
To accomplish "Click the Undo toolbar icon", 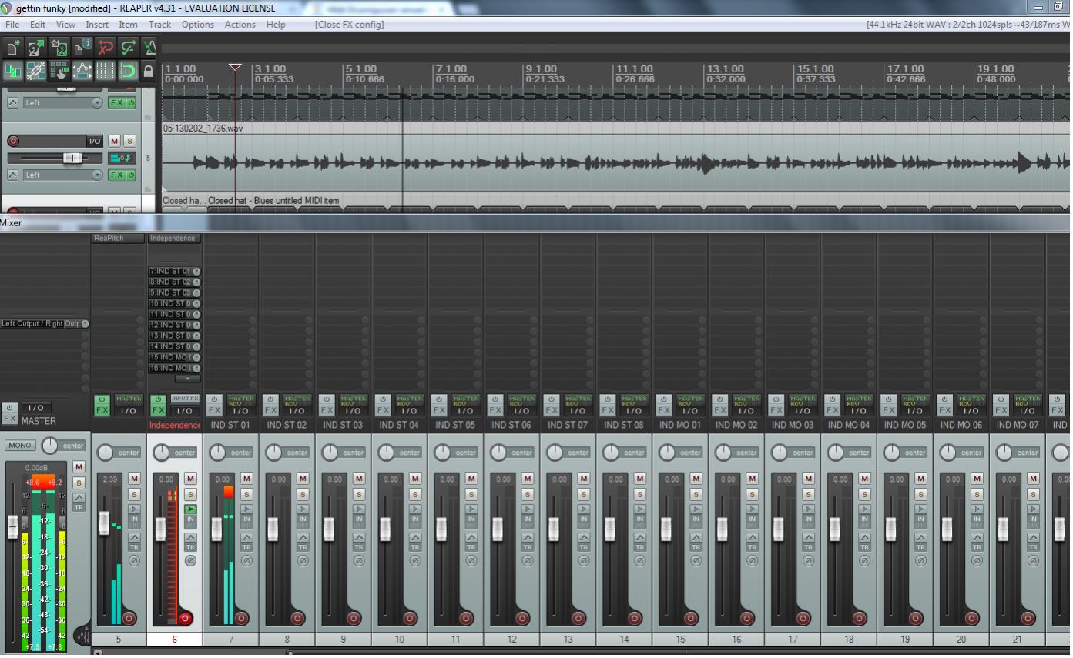I will click(x=105, y=48).
